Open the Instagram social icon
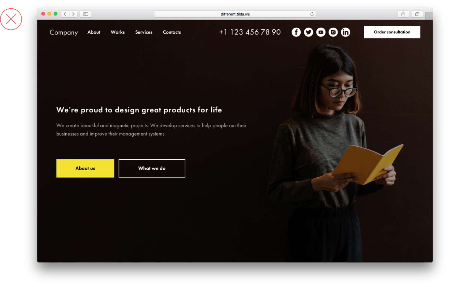This screenshot has height=287, width=450. [x=333, y=32]
